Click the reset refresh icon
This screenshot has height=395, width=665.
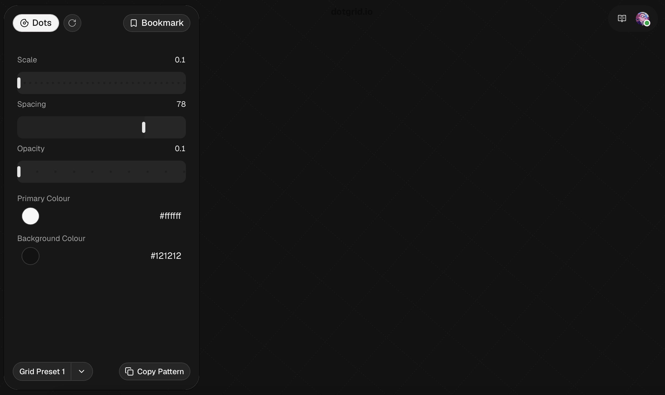(x=72, y=23)
